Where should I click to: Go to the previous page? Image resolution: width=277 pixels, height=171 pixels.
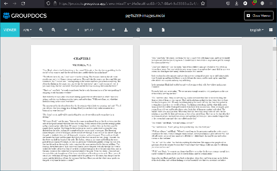[x=78, y=30]
